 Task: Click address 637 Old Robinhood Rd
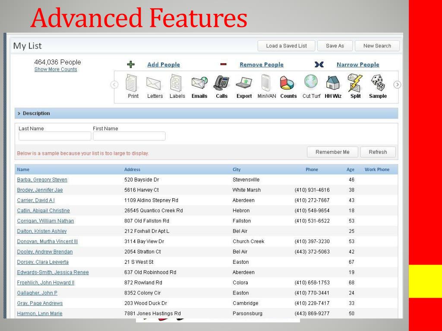(150, 272)
